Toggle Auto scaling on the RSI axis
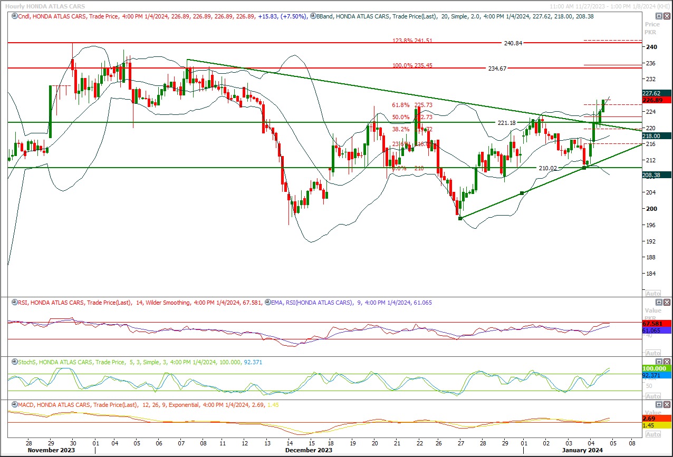673x457 pixels. click(652, 353)
